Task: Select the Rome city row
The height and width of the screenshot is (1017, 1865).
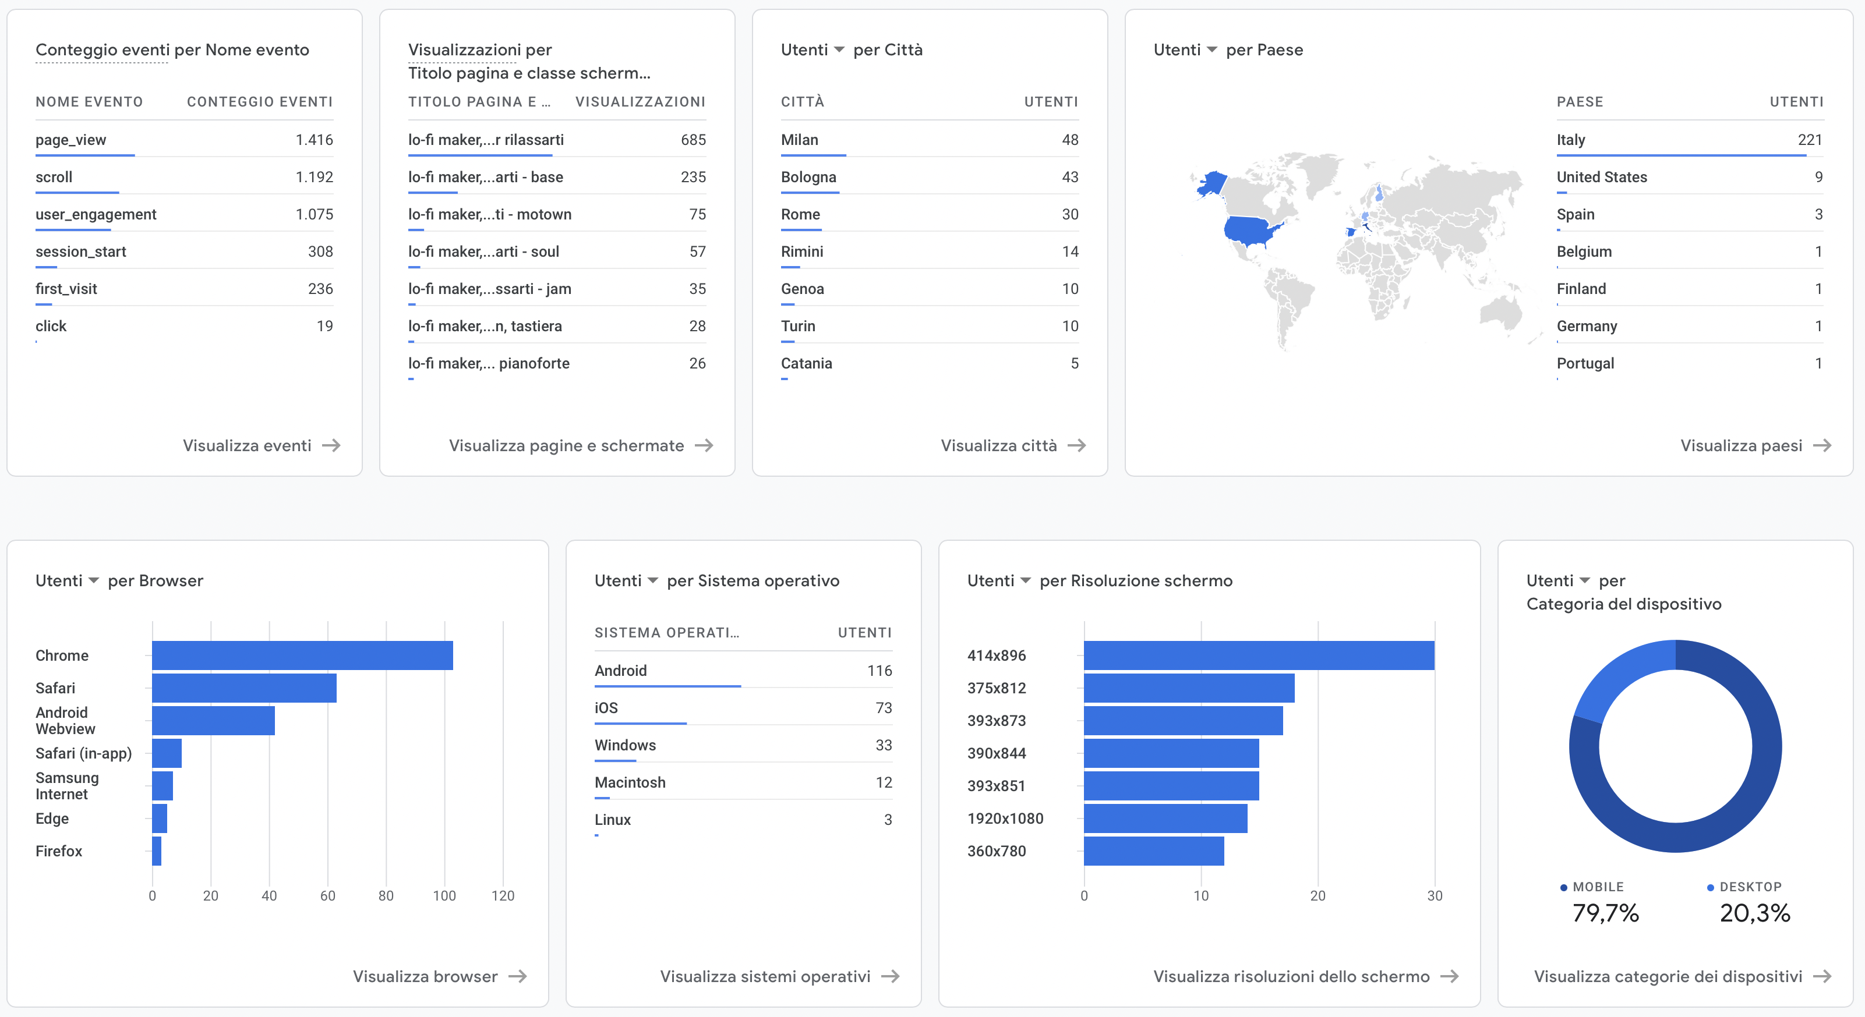Action: point(930,214)
